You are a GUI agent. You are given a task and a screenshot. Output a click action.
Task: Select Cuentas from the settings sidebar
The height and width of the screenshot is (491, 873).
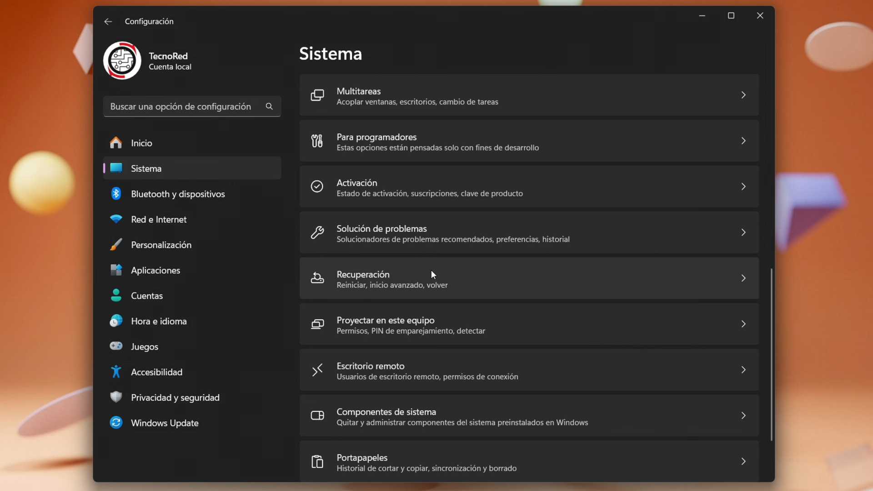[146, 296]
